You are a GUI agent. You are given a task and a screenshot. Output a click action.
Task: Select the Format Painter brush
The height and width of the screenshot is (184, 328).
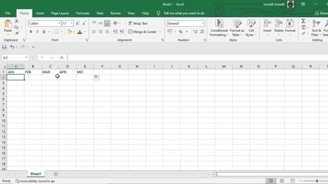(x=16, y=33)
